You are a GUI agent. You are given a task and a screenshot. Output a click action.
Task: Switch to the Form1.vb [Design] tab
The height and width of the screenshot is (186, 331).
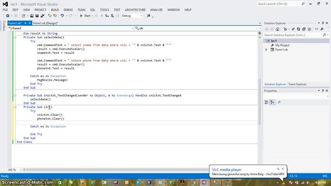click(x=46, y=23)
